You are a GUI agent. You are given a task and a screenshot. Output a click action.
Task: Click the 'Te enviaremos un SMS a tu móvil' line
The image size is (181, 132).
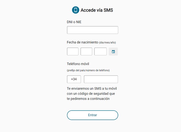point(92,88)
